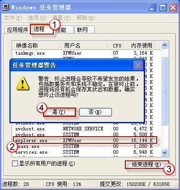Screen dimensions: 180x190
Task: Open the 选项(O) menu
Action: click(37, 18)
